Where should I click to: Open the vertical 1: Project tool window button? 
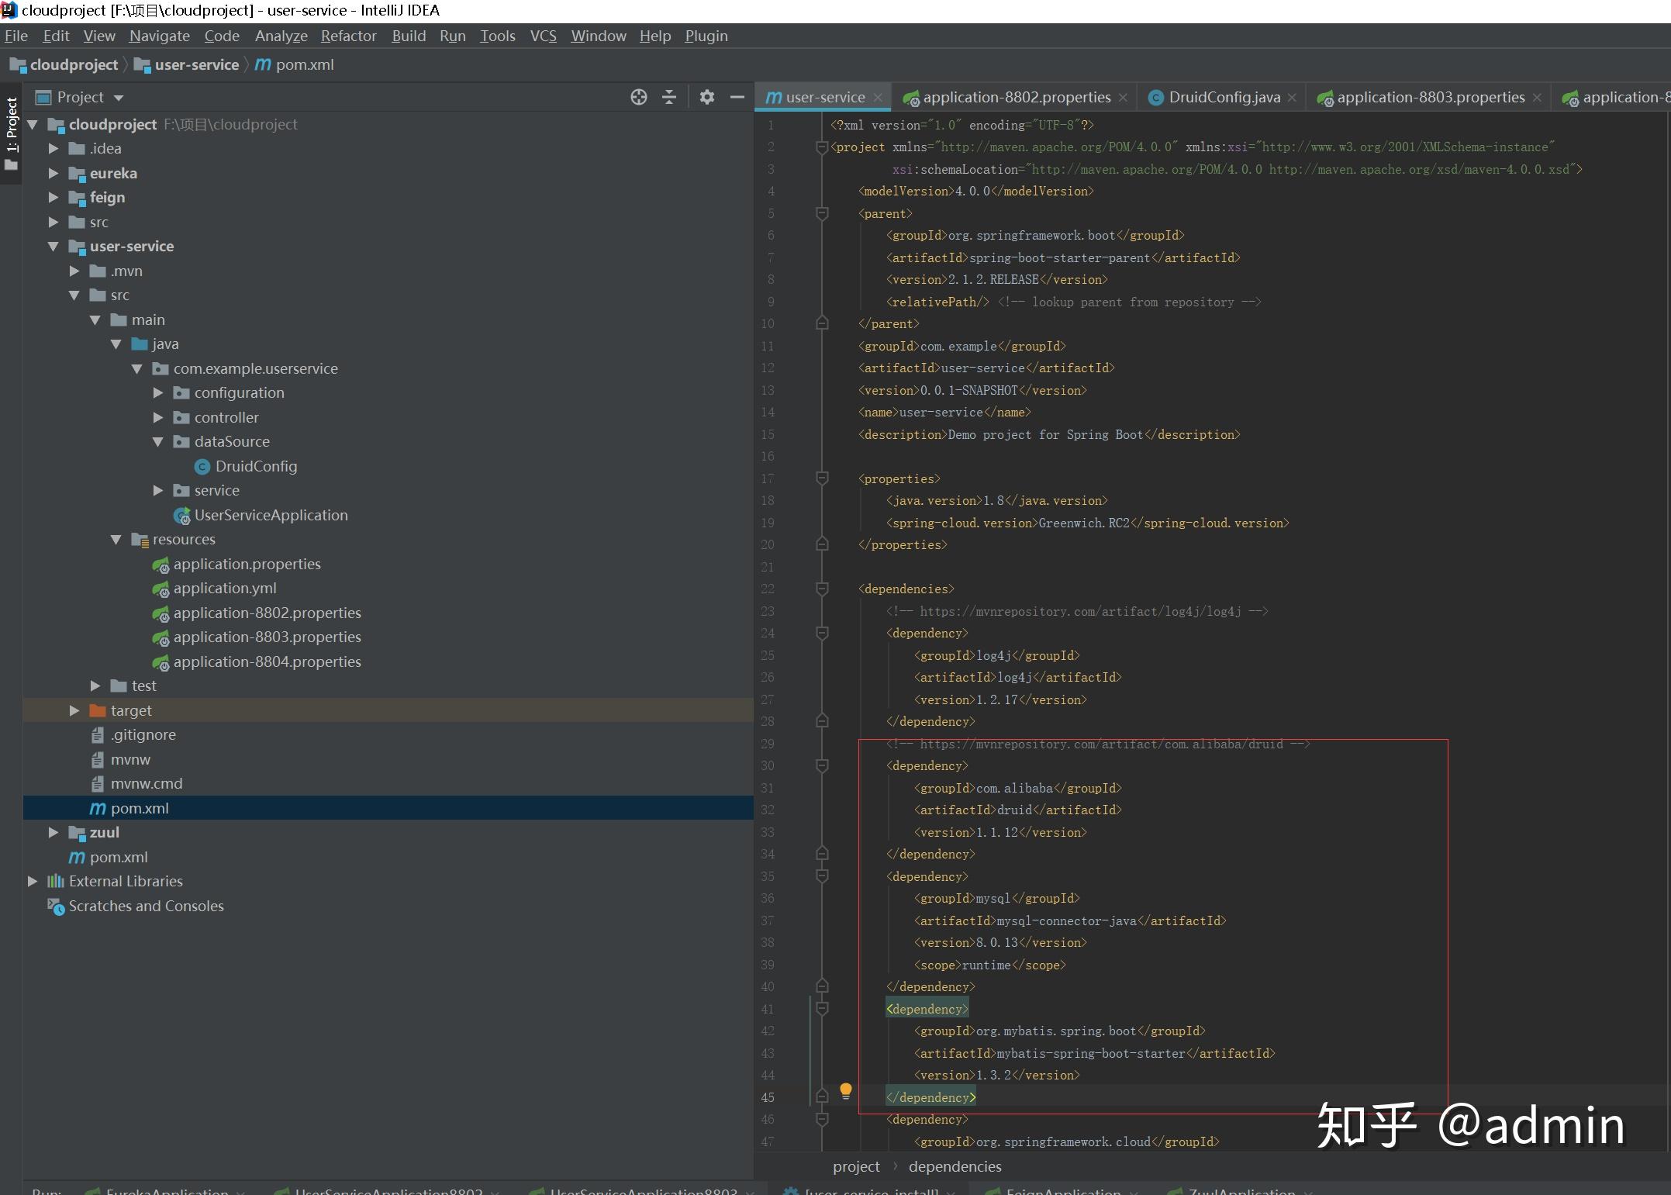(x=11, y=133)
